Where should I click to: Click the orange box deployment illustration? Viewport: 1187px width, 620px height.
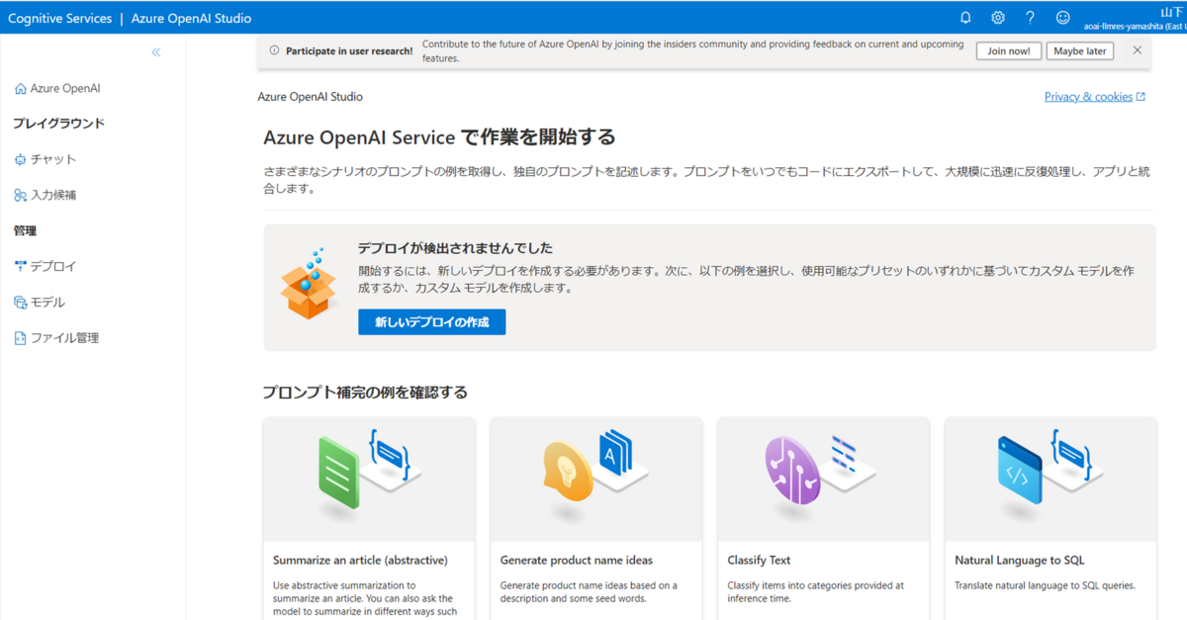[x=311, y=283]
